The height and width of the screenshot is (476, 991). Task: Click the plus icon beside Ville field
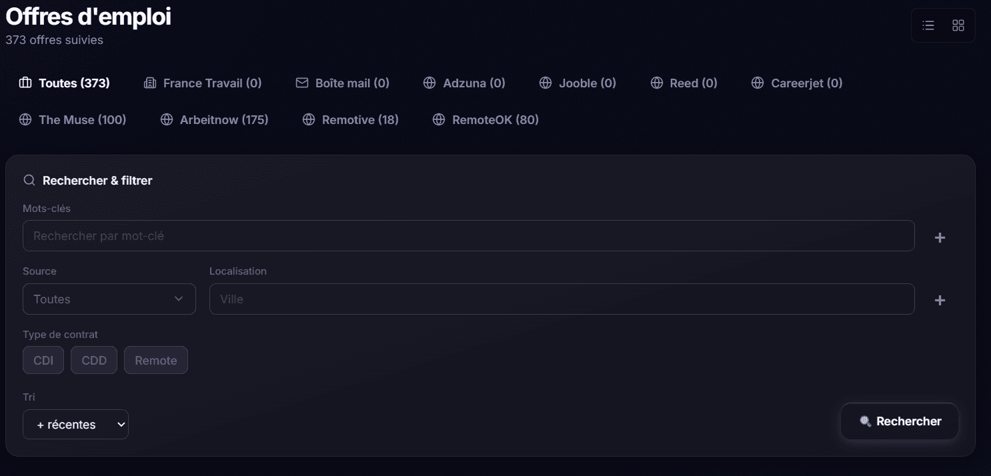click(940, 300)
